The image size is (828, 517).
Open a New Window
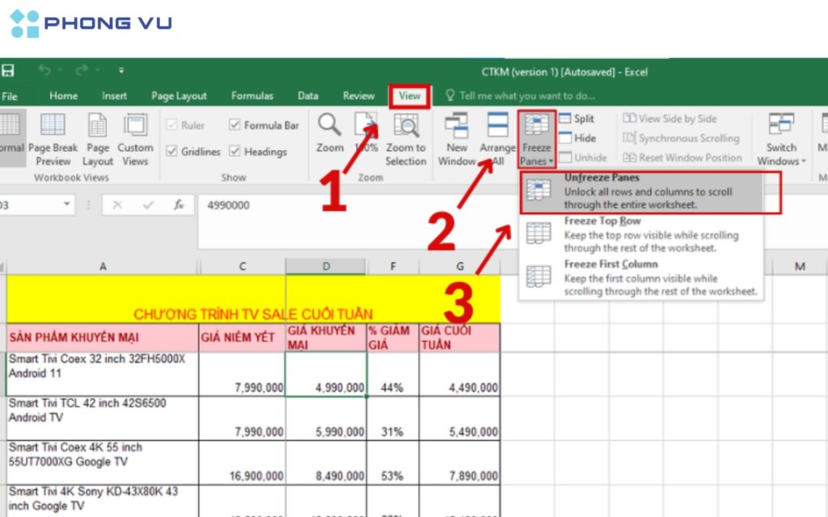pyautogui.click(x=457, y=139)
